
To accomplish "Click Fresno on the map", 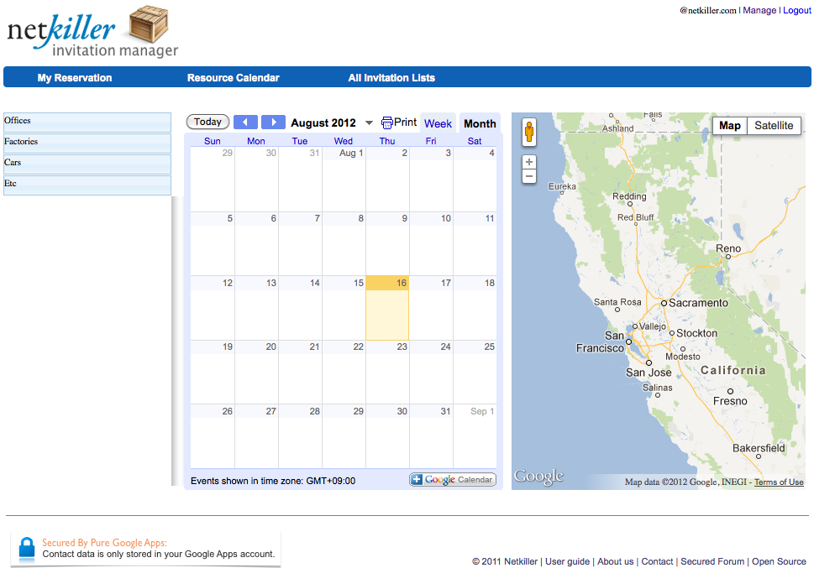I will click(730, 401).
